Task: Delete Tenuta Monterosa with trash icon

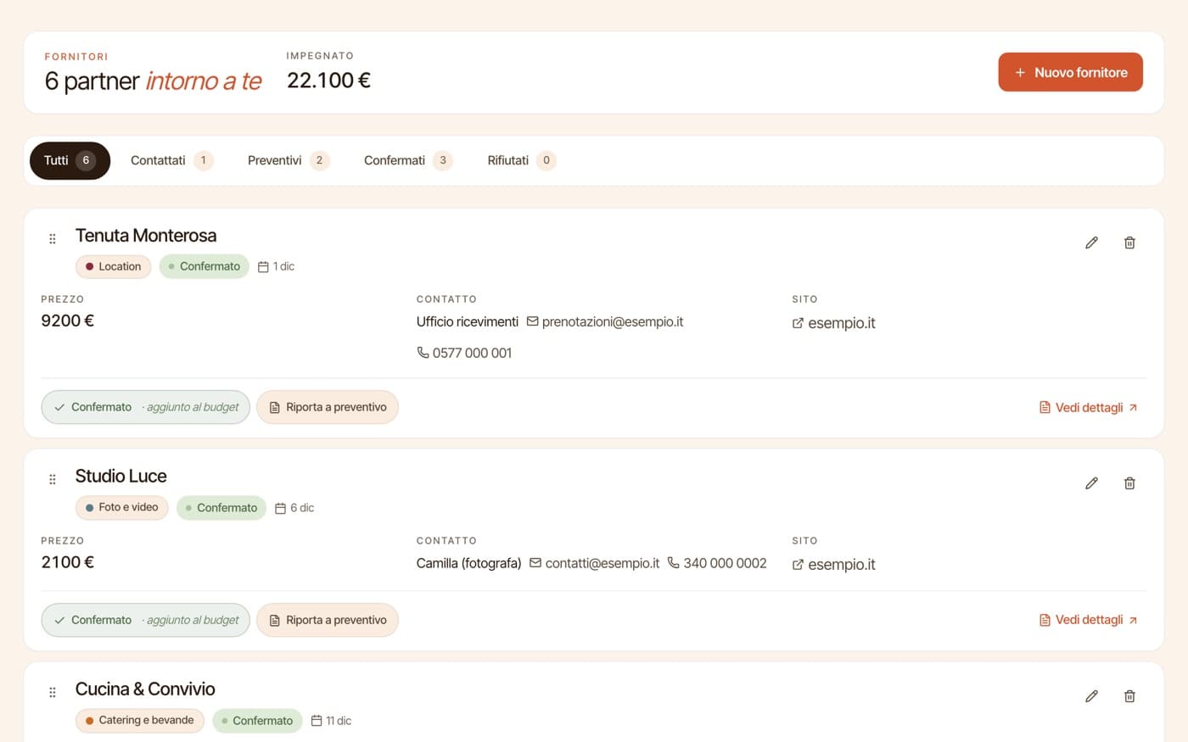Action: 1129,243
